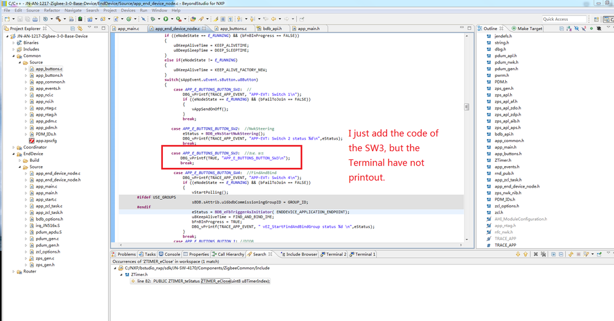Click the Debug bug icon

[152, 19]
